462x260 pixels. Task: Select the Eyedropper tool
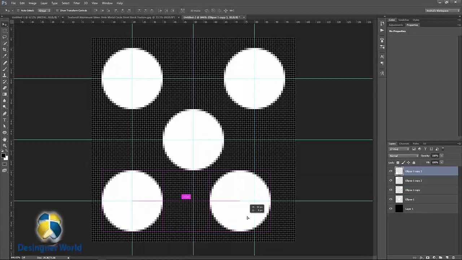click(x=5, y=56)
